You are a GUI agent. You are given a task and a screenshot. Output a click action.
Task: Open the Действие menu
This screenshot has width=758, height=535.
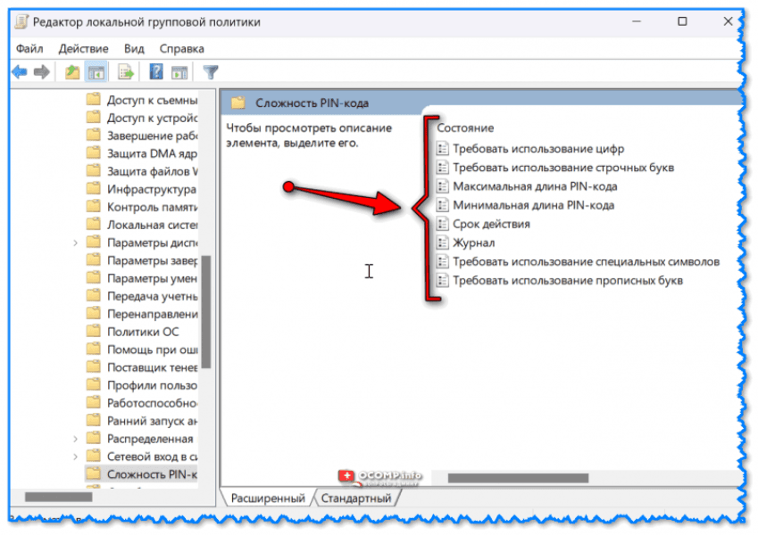(x=83, y=48)
